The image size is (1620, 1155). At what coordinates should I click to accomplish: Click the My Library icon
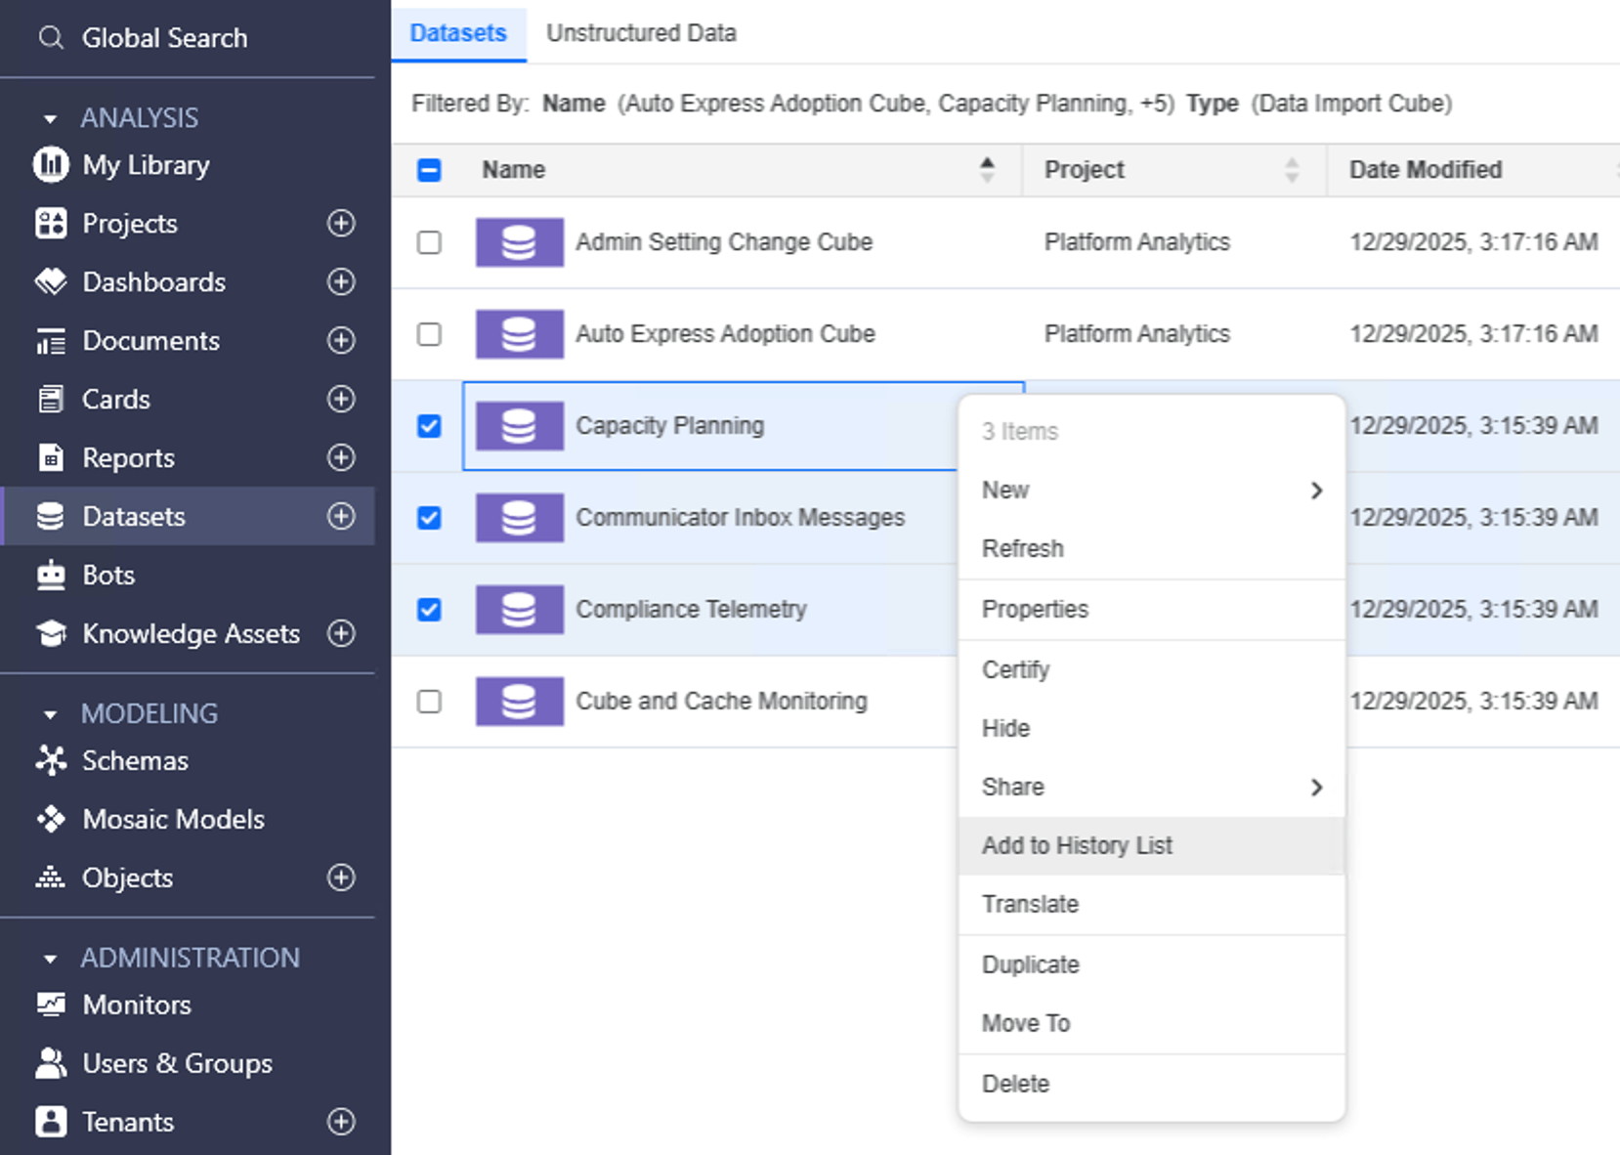pyautogui.click(x=49, y=164)
